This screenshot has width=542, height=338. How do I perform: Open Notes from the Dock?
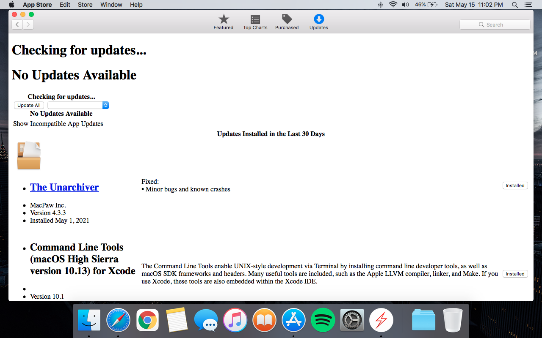pos(177,320)
